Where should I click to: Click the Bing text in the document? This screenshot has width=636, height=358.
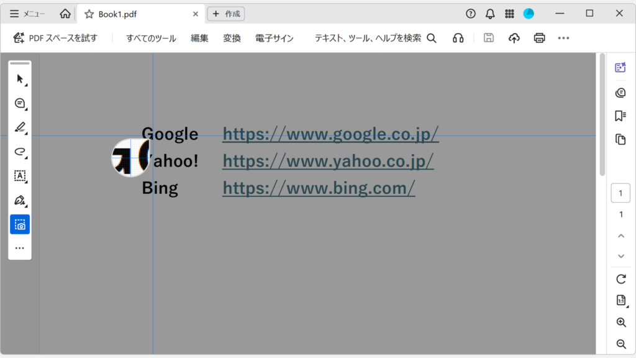point(160,188)
